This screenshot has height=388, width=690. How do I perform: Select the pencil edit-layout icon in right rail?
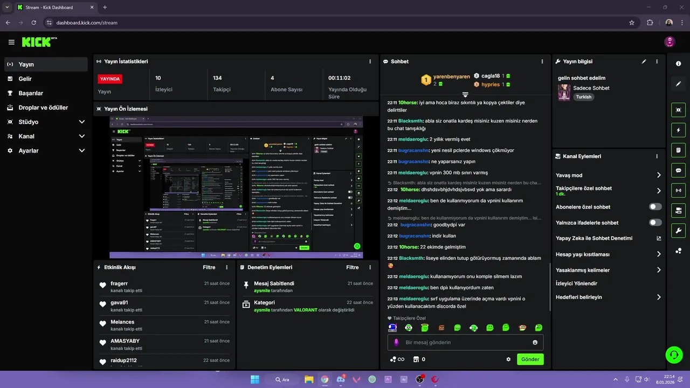coord(678,84)
